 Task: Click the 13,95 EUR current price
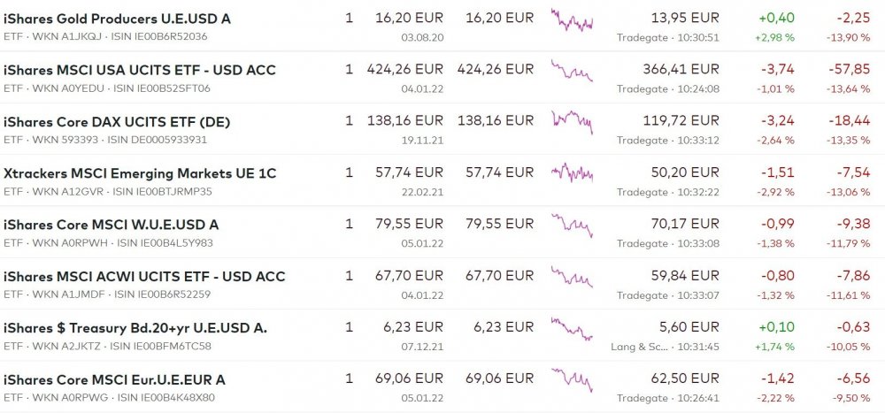pos(684,19)
